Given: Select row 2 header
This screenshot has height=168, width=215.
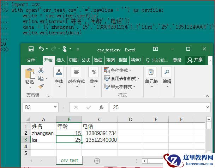Looking at the screenshot, I should (26, 133).
